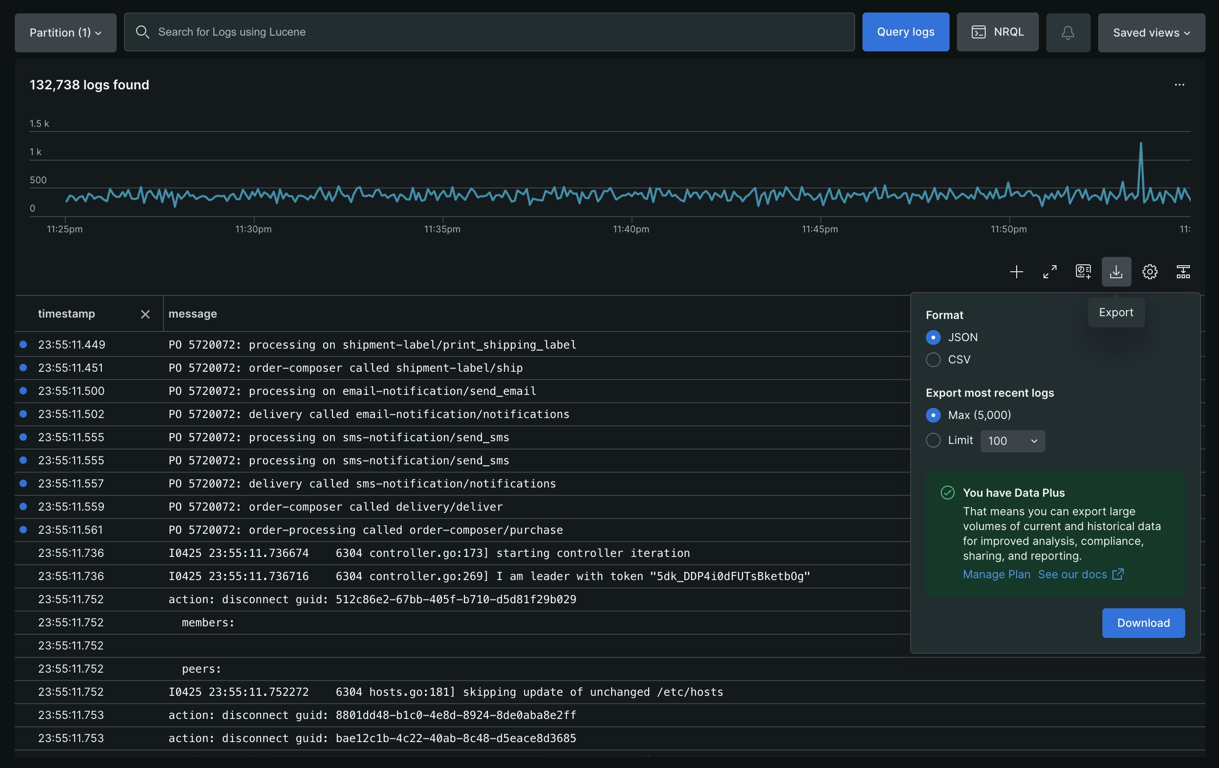The width and height of the screenshot is (1219, 768).
Task: Remove the timestamp column with X
Action: [145, 314]
